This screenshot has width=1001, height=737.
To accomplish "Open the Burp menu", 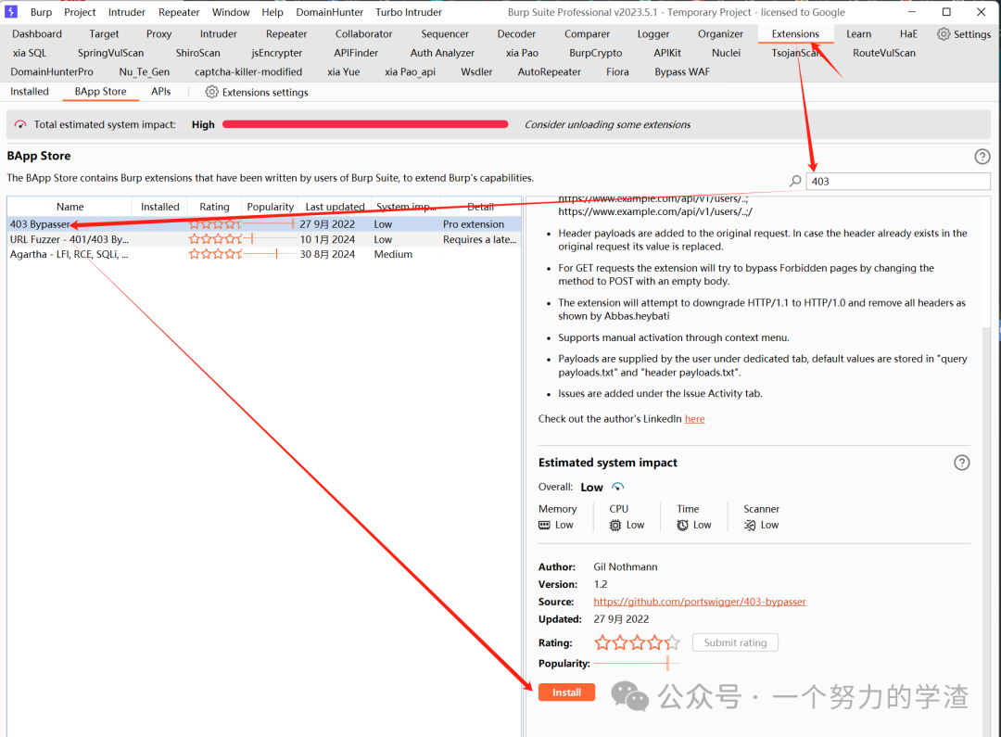I will (41, 12).
